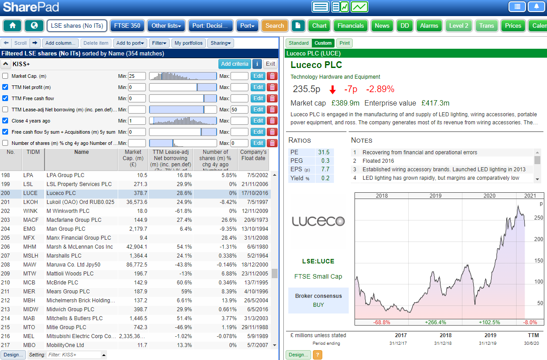Image resolution: width=547 pixels, height=360 pixels.
Task: Show filter information via the i button
Action: [x=257, y=64]
